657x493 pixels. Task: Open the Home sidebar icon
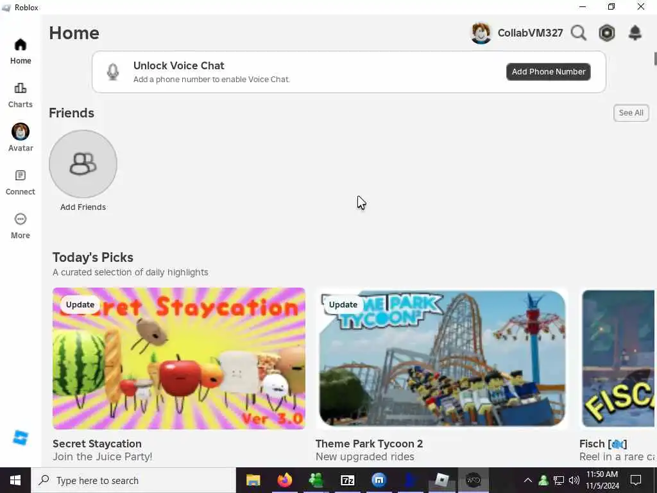(21, 45)
